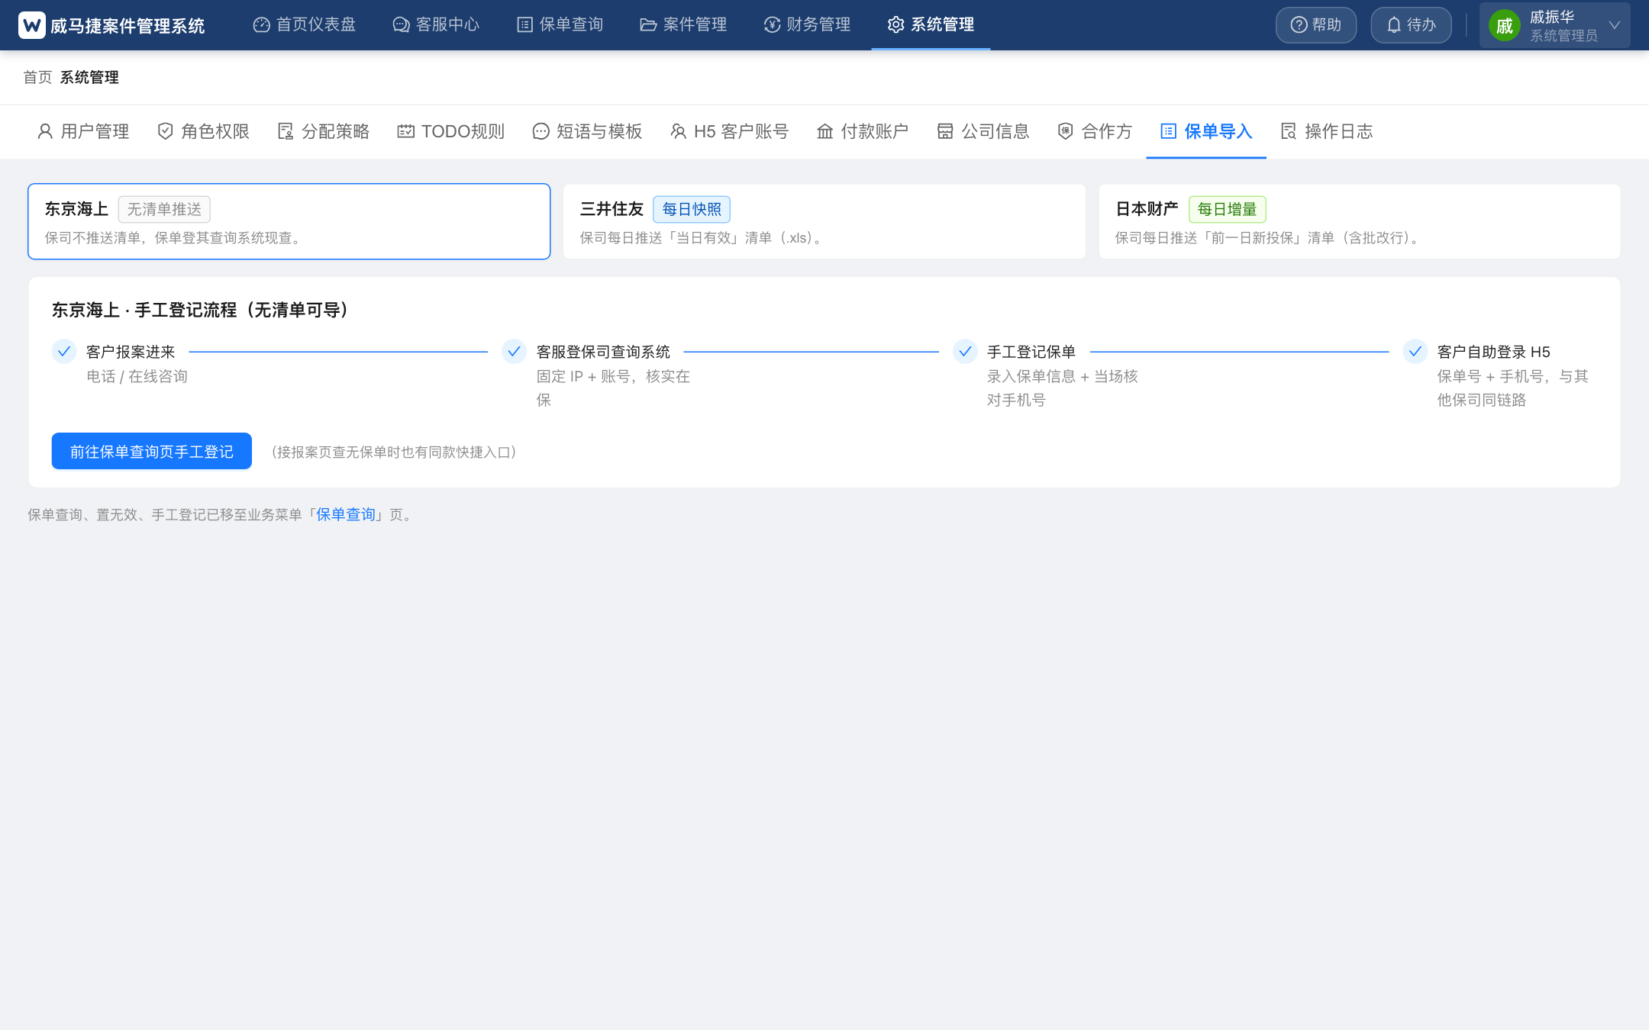The width and height of the screenshot is (1649, 1030).
Task: Select 系统管理 in the top navigation
Action: [931, 24]
